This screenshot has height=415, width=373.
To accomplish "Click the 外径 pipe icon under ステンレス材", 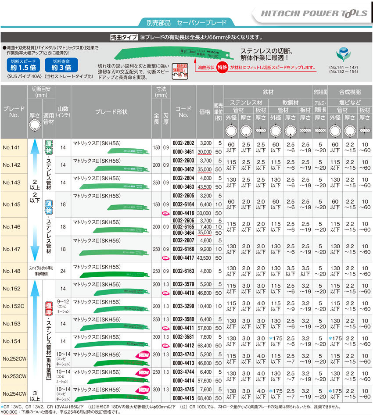I will click(231, 130).
